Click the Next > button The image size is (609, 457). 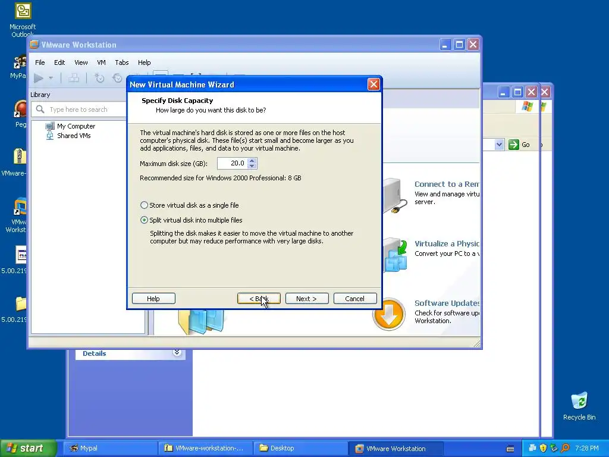[307, 299]
